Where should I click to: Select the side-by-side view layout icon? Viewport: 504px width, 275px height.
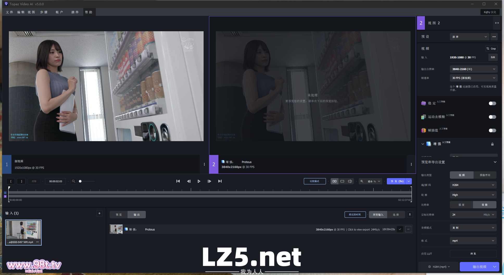click(335, 181)
